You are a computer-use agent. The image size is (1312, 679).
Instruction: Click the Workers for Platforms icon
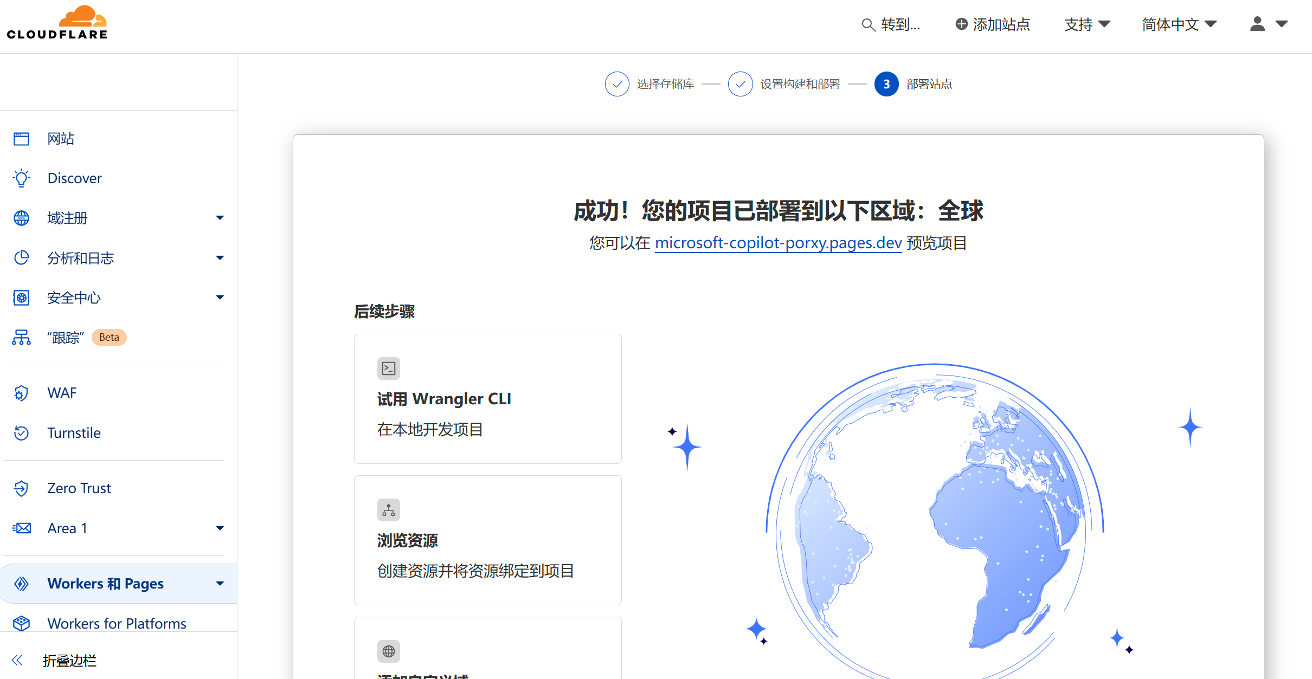pos(21,623)
